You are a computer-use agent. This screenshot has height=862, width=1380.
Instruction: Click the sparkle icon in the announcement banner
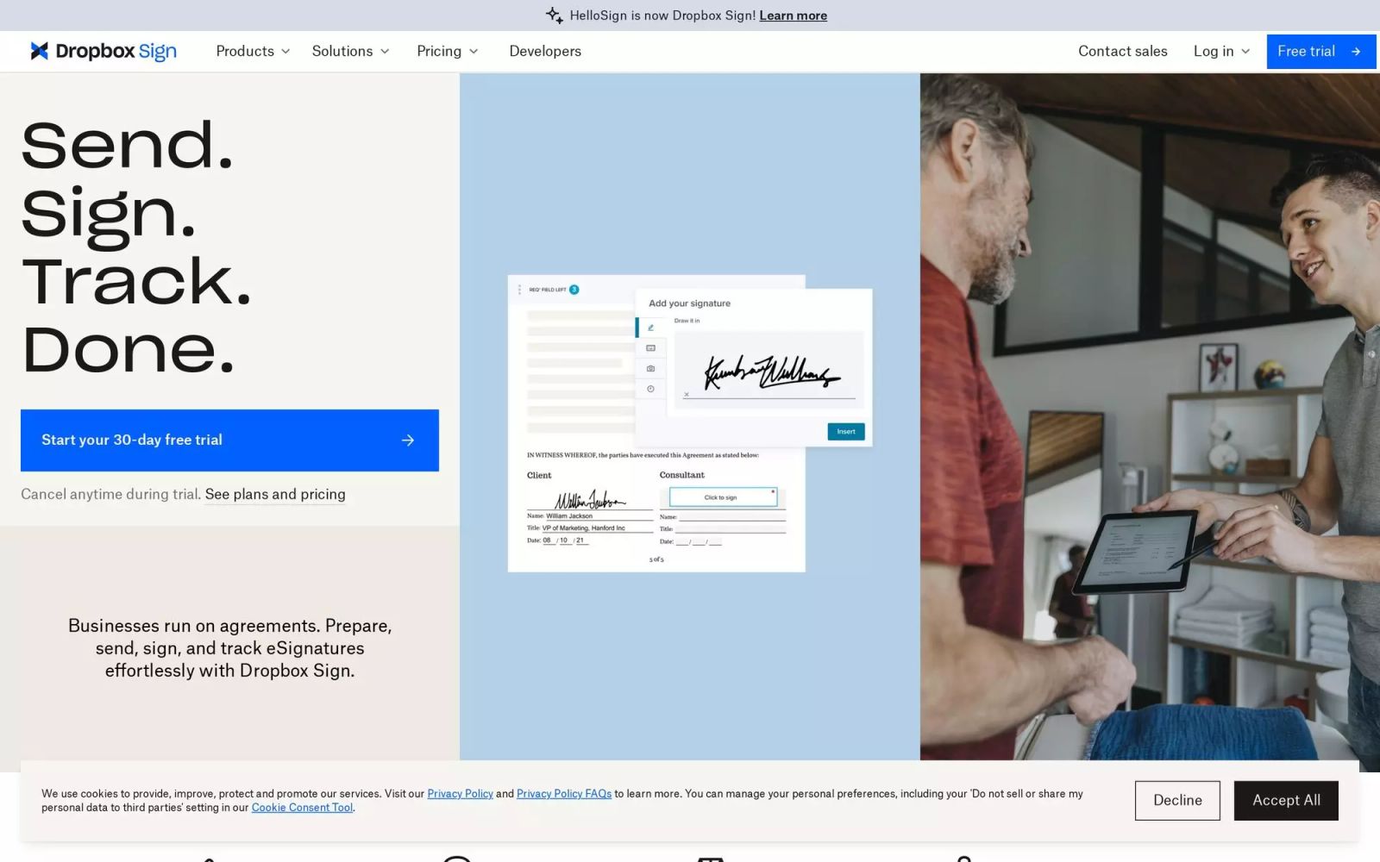coord(554,15)
